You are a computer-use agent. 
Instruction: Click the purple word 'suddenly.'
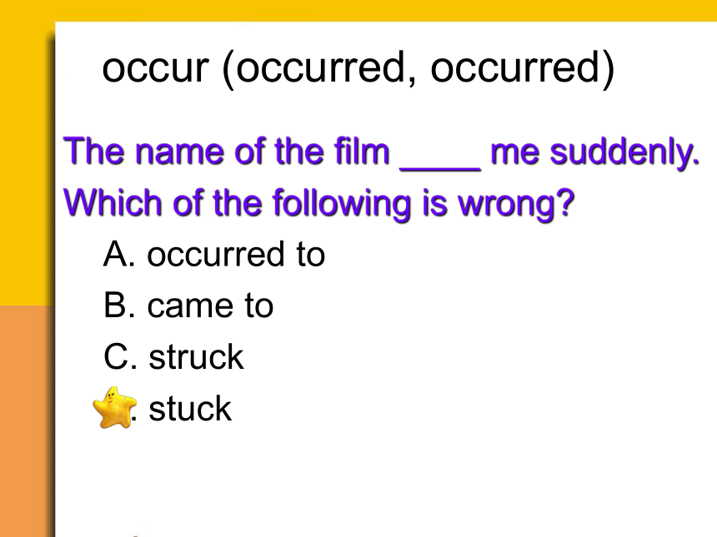(624, 153)
